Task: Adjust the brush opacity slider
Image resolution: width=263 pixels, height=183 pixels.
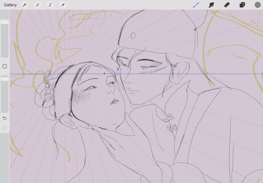Action: coord(5,94)
